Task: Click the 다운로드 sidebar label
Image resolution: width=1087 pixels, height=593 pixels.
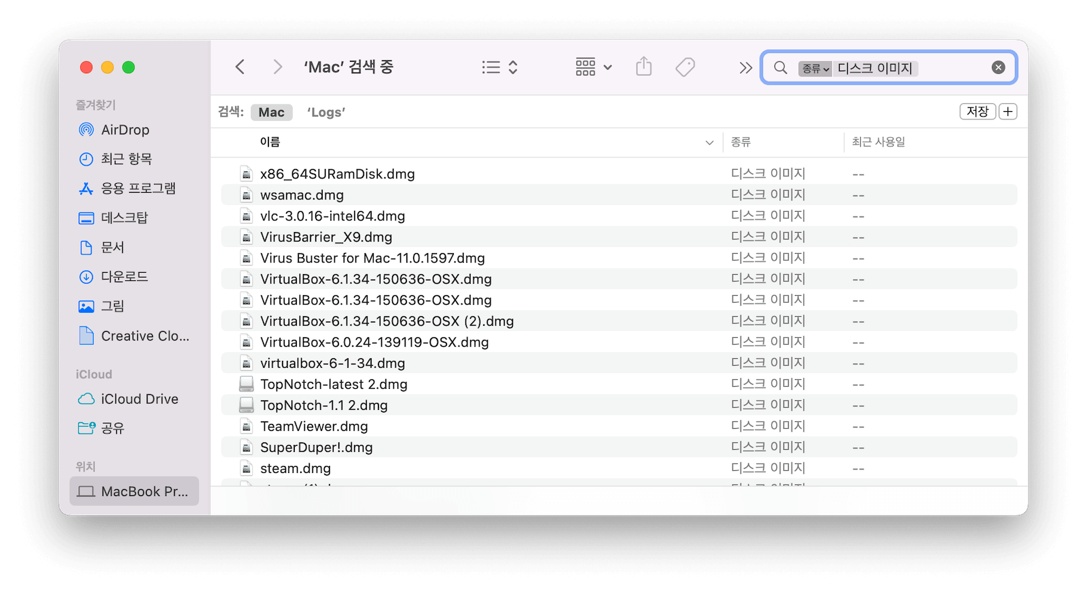Action: [x=124, y=276]
